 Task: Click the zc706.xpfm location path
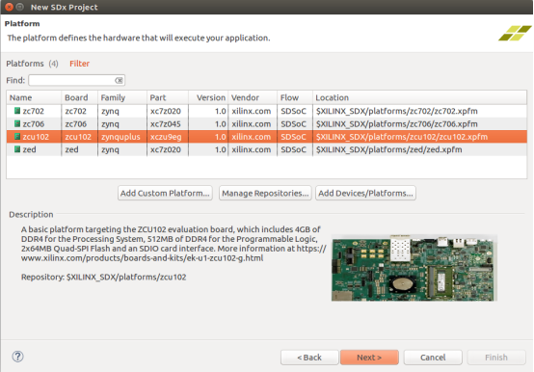(x=397, y=124)
